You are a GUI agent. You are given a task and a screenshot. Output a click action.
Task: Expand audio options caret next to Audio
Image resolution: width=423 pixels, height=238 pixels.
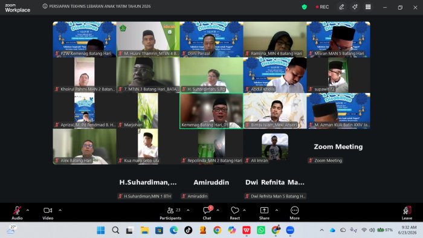(x=28, y=210)
